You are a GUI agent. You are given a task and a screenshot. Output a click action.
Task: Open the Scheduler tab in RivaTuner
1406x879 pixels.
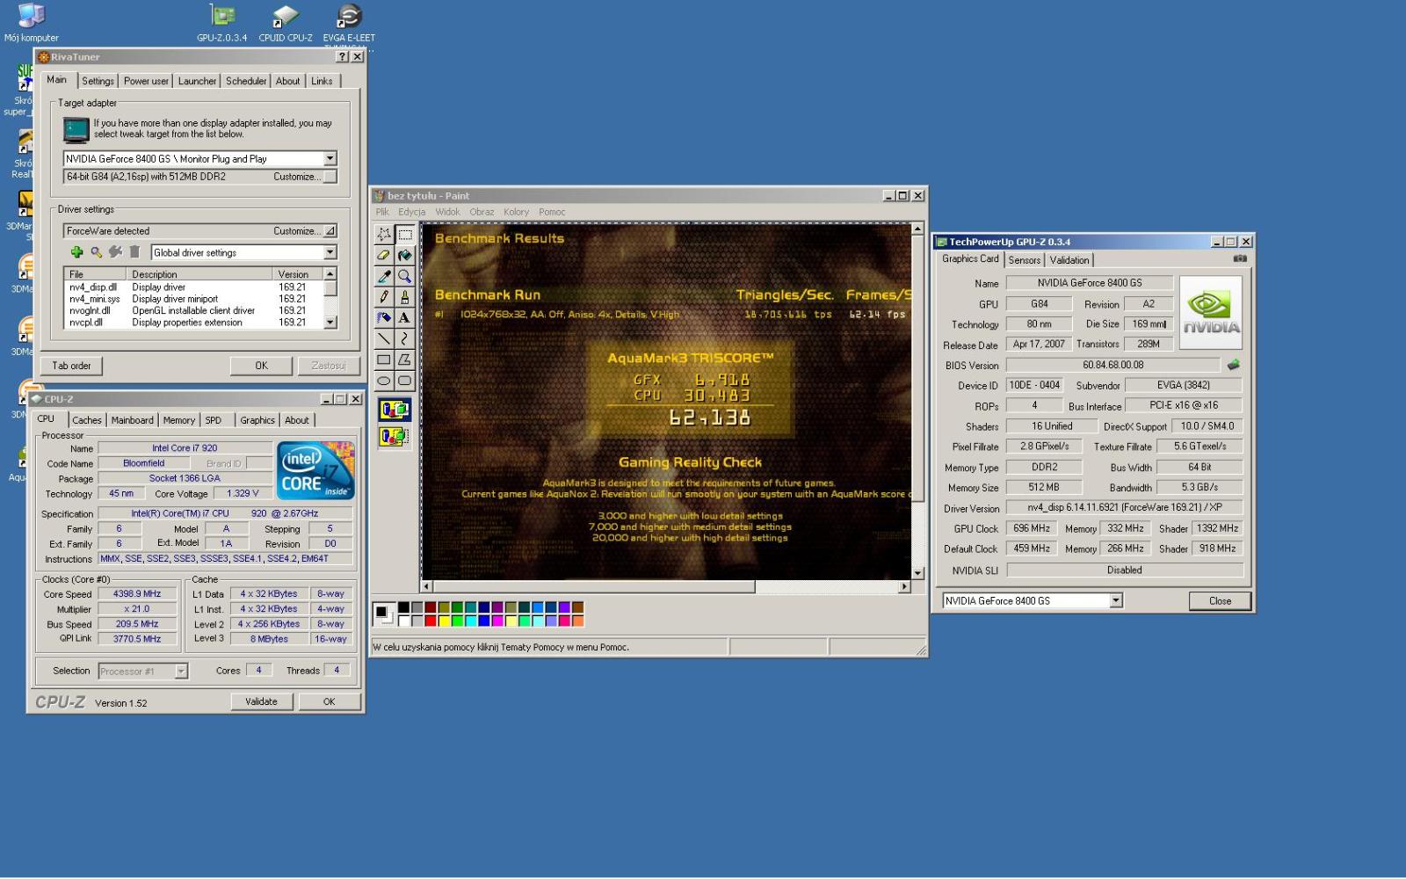246,81
